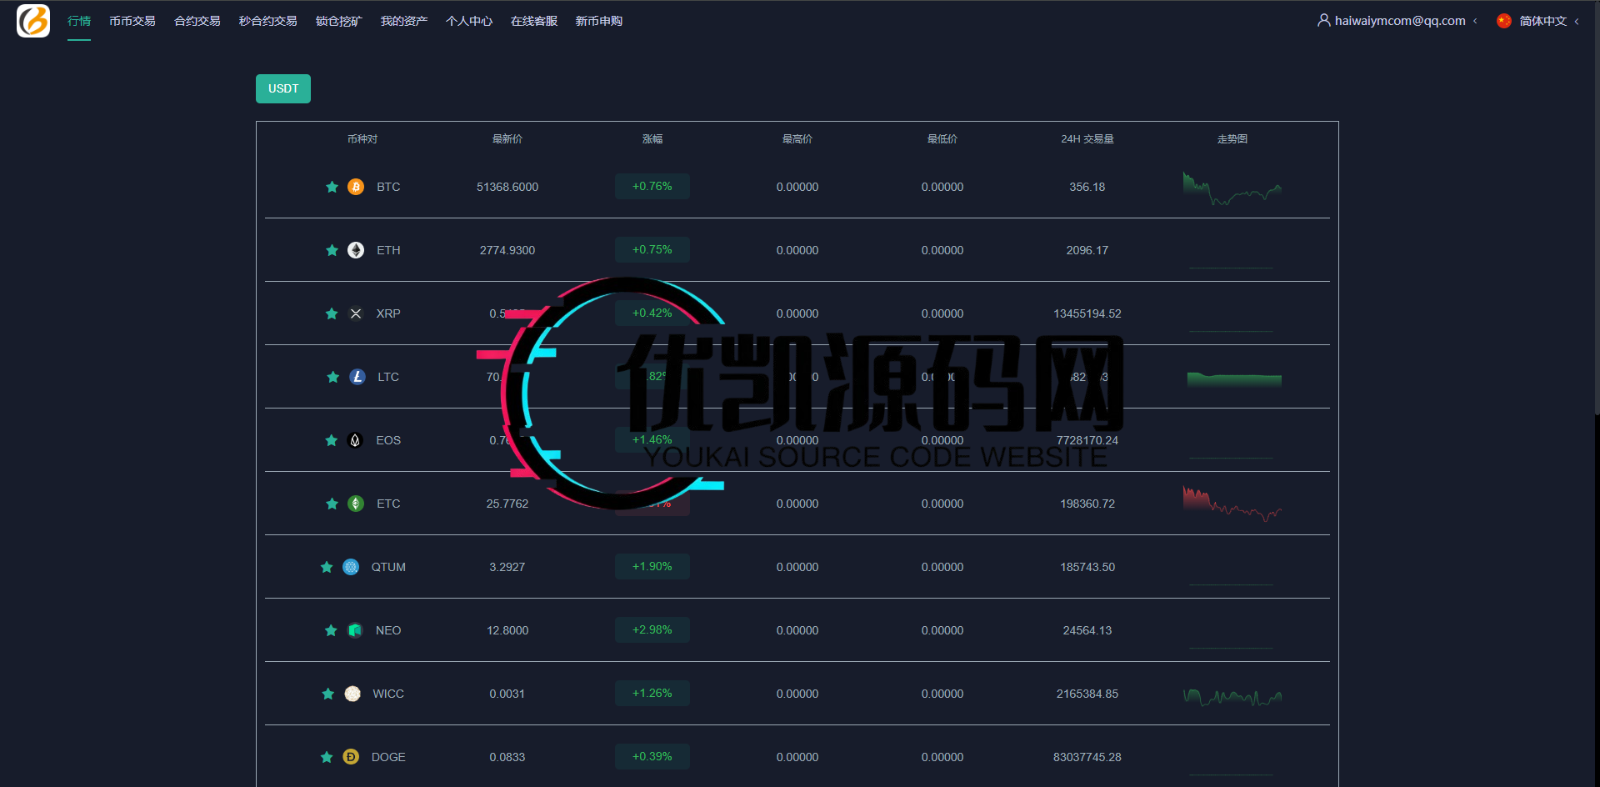This screenshot has height=787, width=1600.
Task: Click the XRP Ripple coin icon
Action: (x=356, y=313)
